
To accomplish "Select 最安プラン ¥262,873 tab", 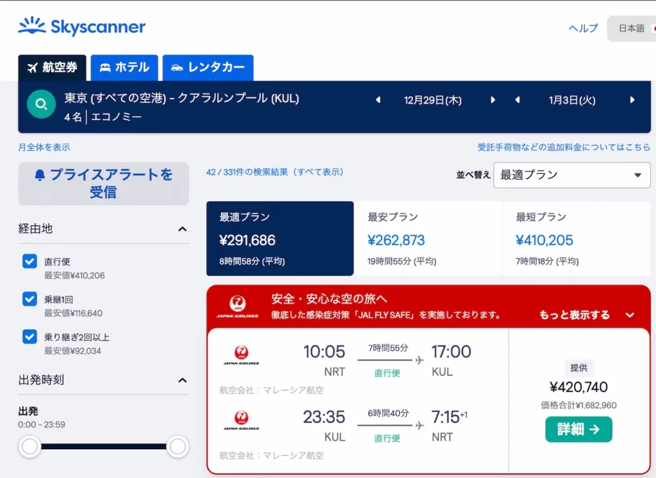I will click(x=428, y=238).
